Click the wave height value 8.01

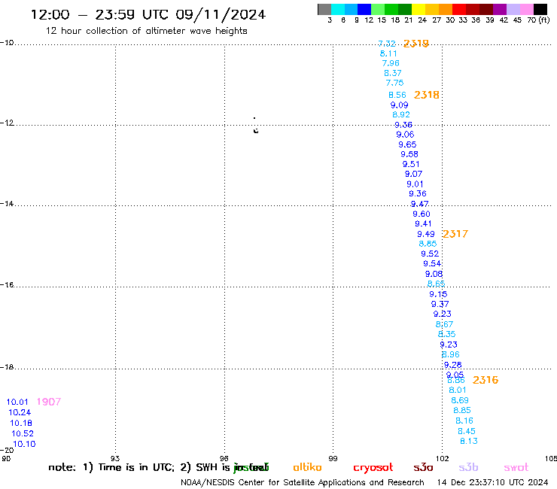[458, 390]
